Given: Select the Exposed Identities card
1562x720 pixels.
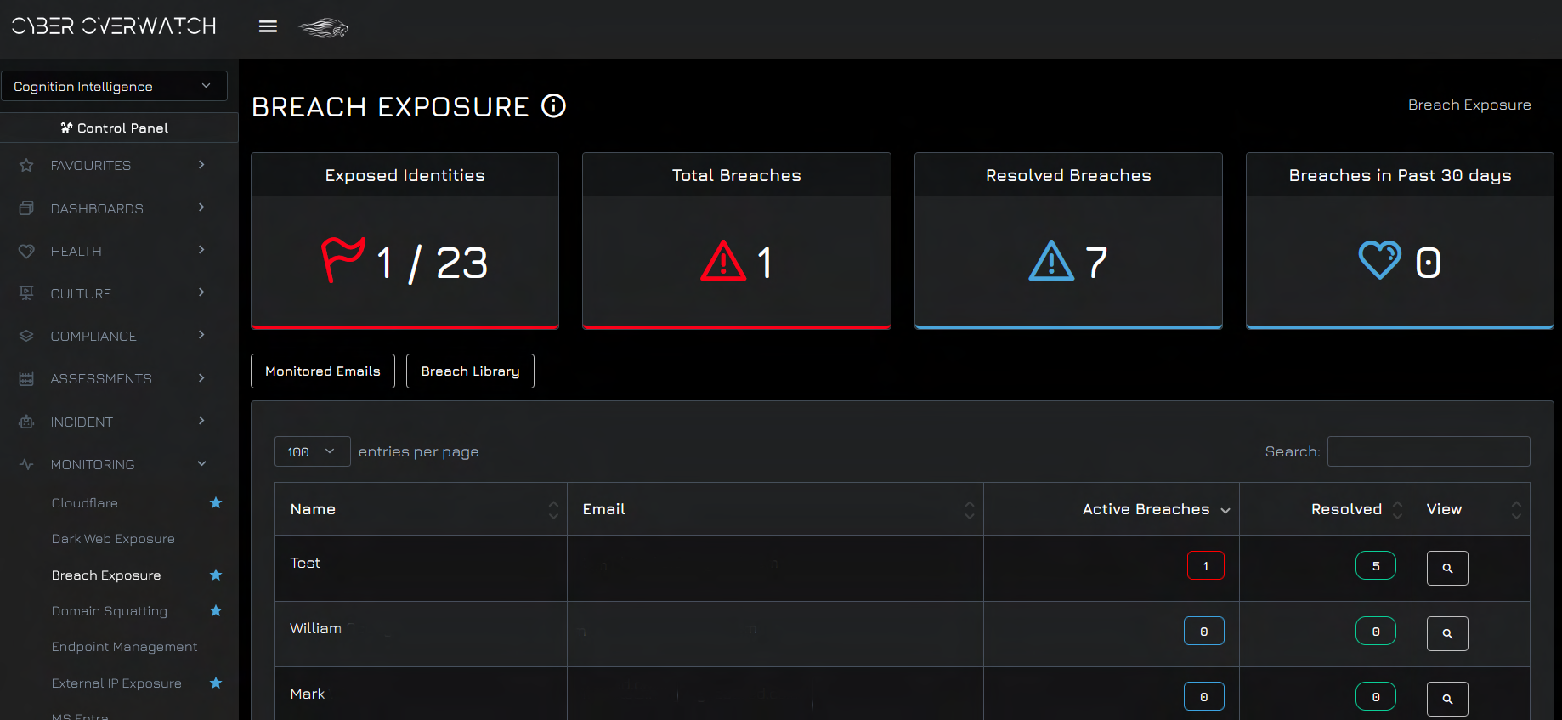Looking at the screenshot, I should point(405,241).
